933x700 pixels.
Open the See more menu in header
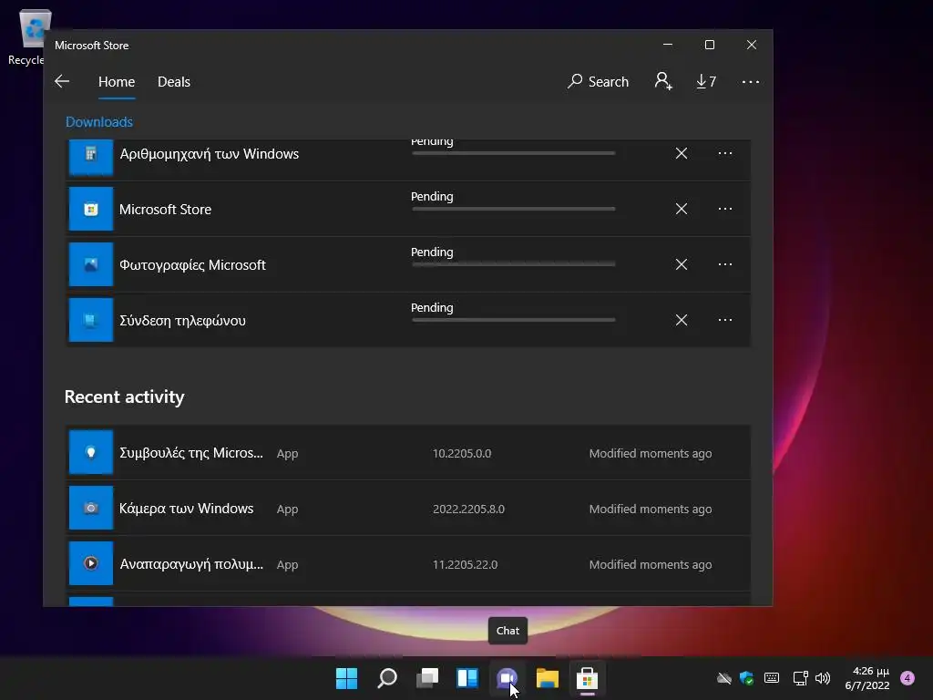click(x=751, y=81)
